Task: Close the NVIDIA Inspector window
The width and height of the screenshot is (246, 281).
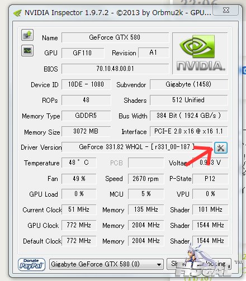Action: (226, 10)
